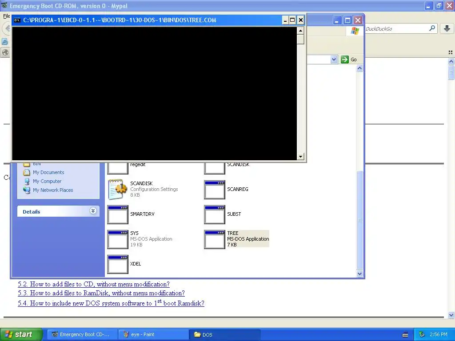Click the SCANDISK Configuration Settings name label

[141, 183]
